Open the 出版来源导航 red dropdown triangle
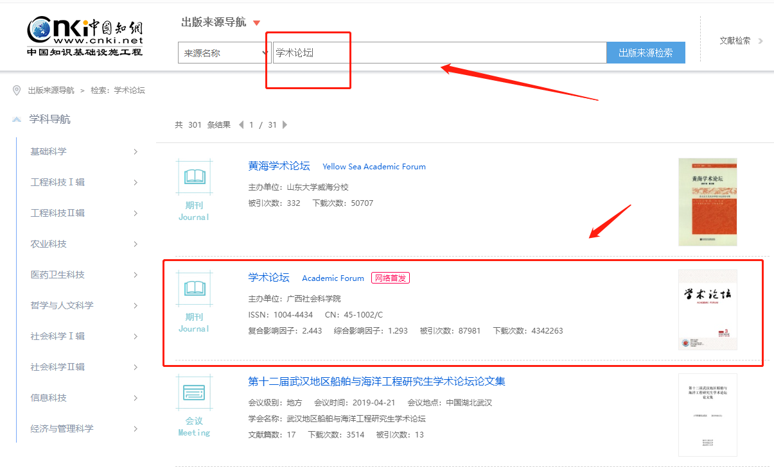The image size is (774, 467). (x=257, y=23)
